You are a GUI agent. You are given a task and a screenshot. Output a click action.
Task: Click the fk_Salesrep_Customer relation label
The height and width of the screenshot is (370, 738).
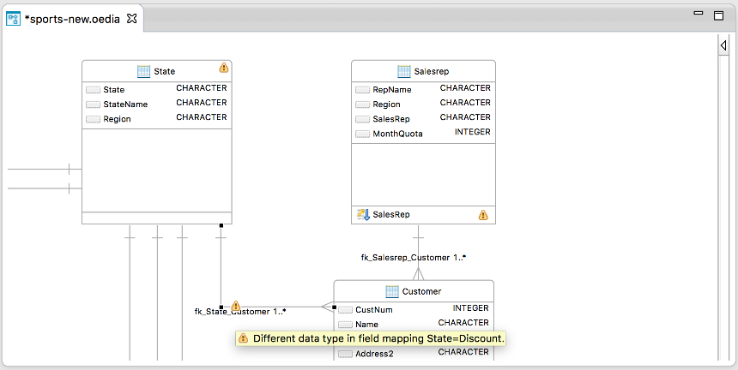pyautogui.click(x=413, y=257)
